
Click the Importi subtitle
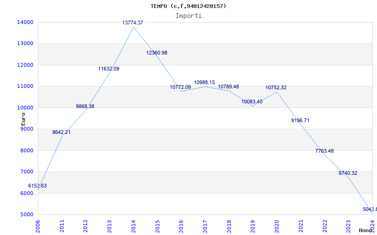[x=188, y=16]
